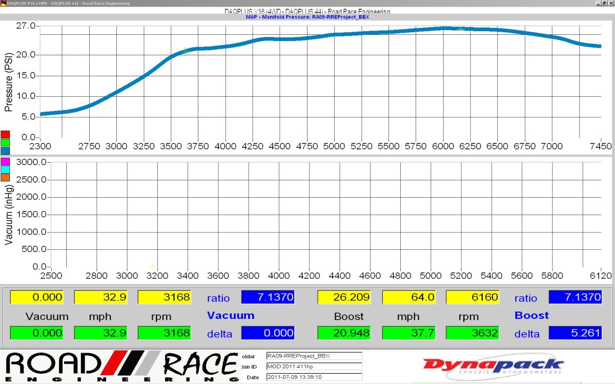The height and width of the screenshot is (384, 615).
Task: Select the green trace color swatch
Action: [5, 142]
